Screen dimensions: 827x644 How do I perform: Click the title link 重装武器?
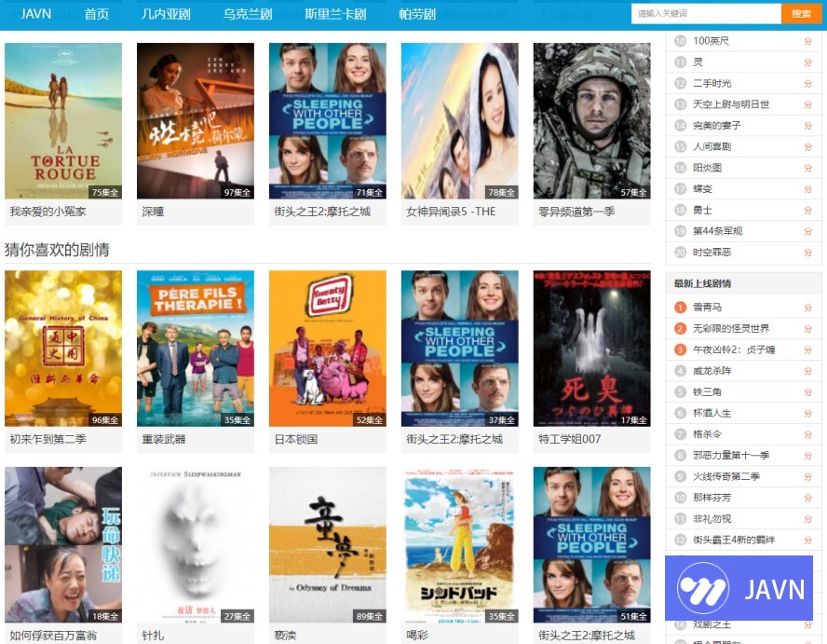tap(164, 439)
